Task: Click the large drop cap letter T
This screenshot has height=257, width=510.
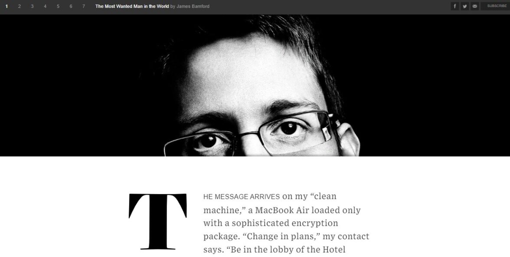Action: (158, 221)
